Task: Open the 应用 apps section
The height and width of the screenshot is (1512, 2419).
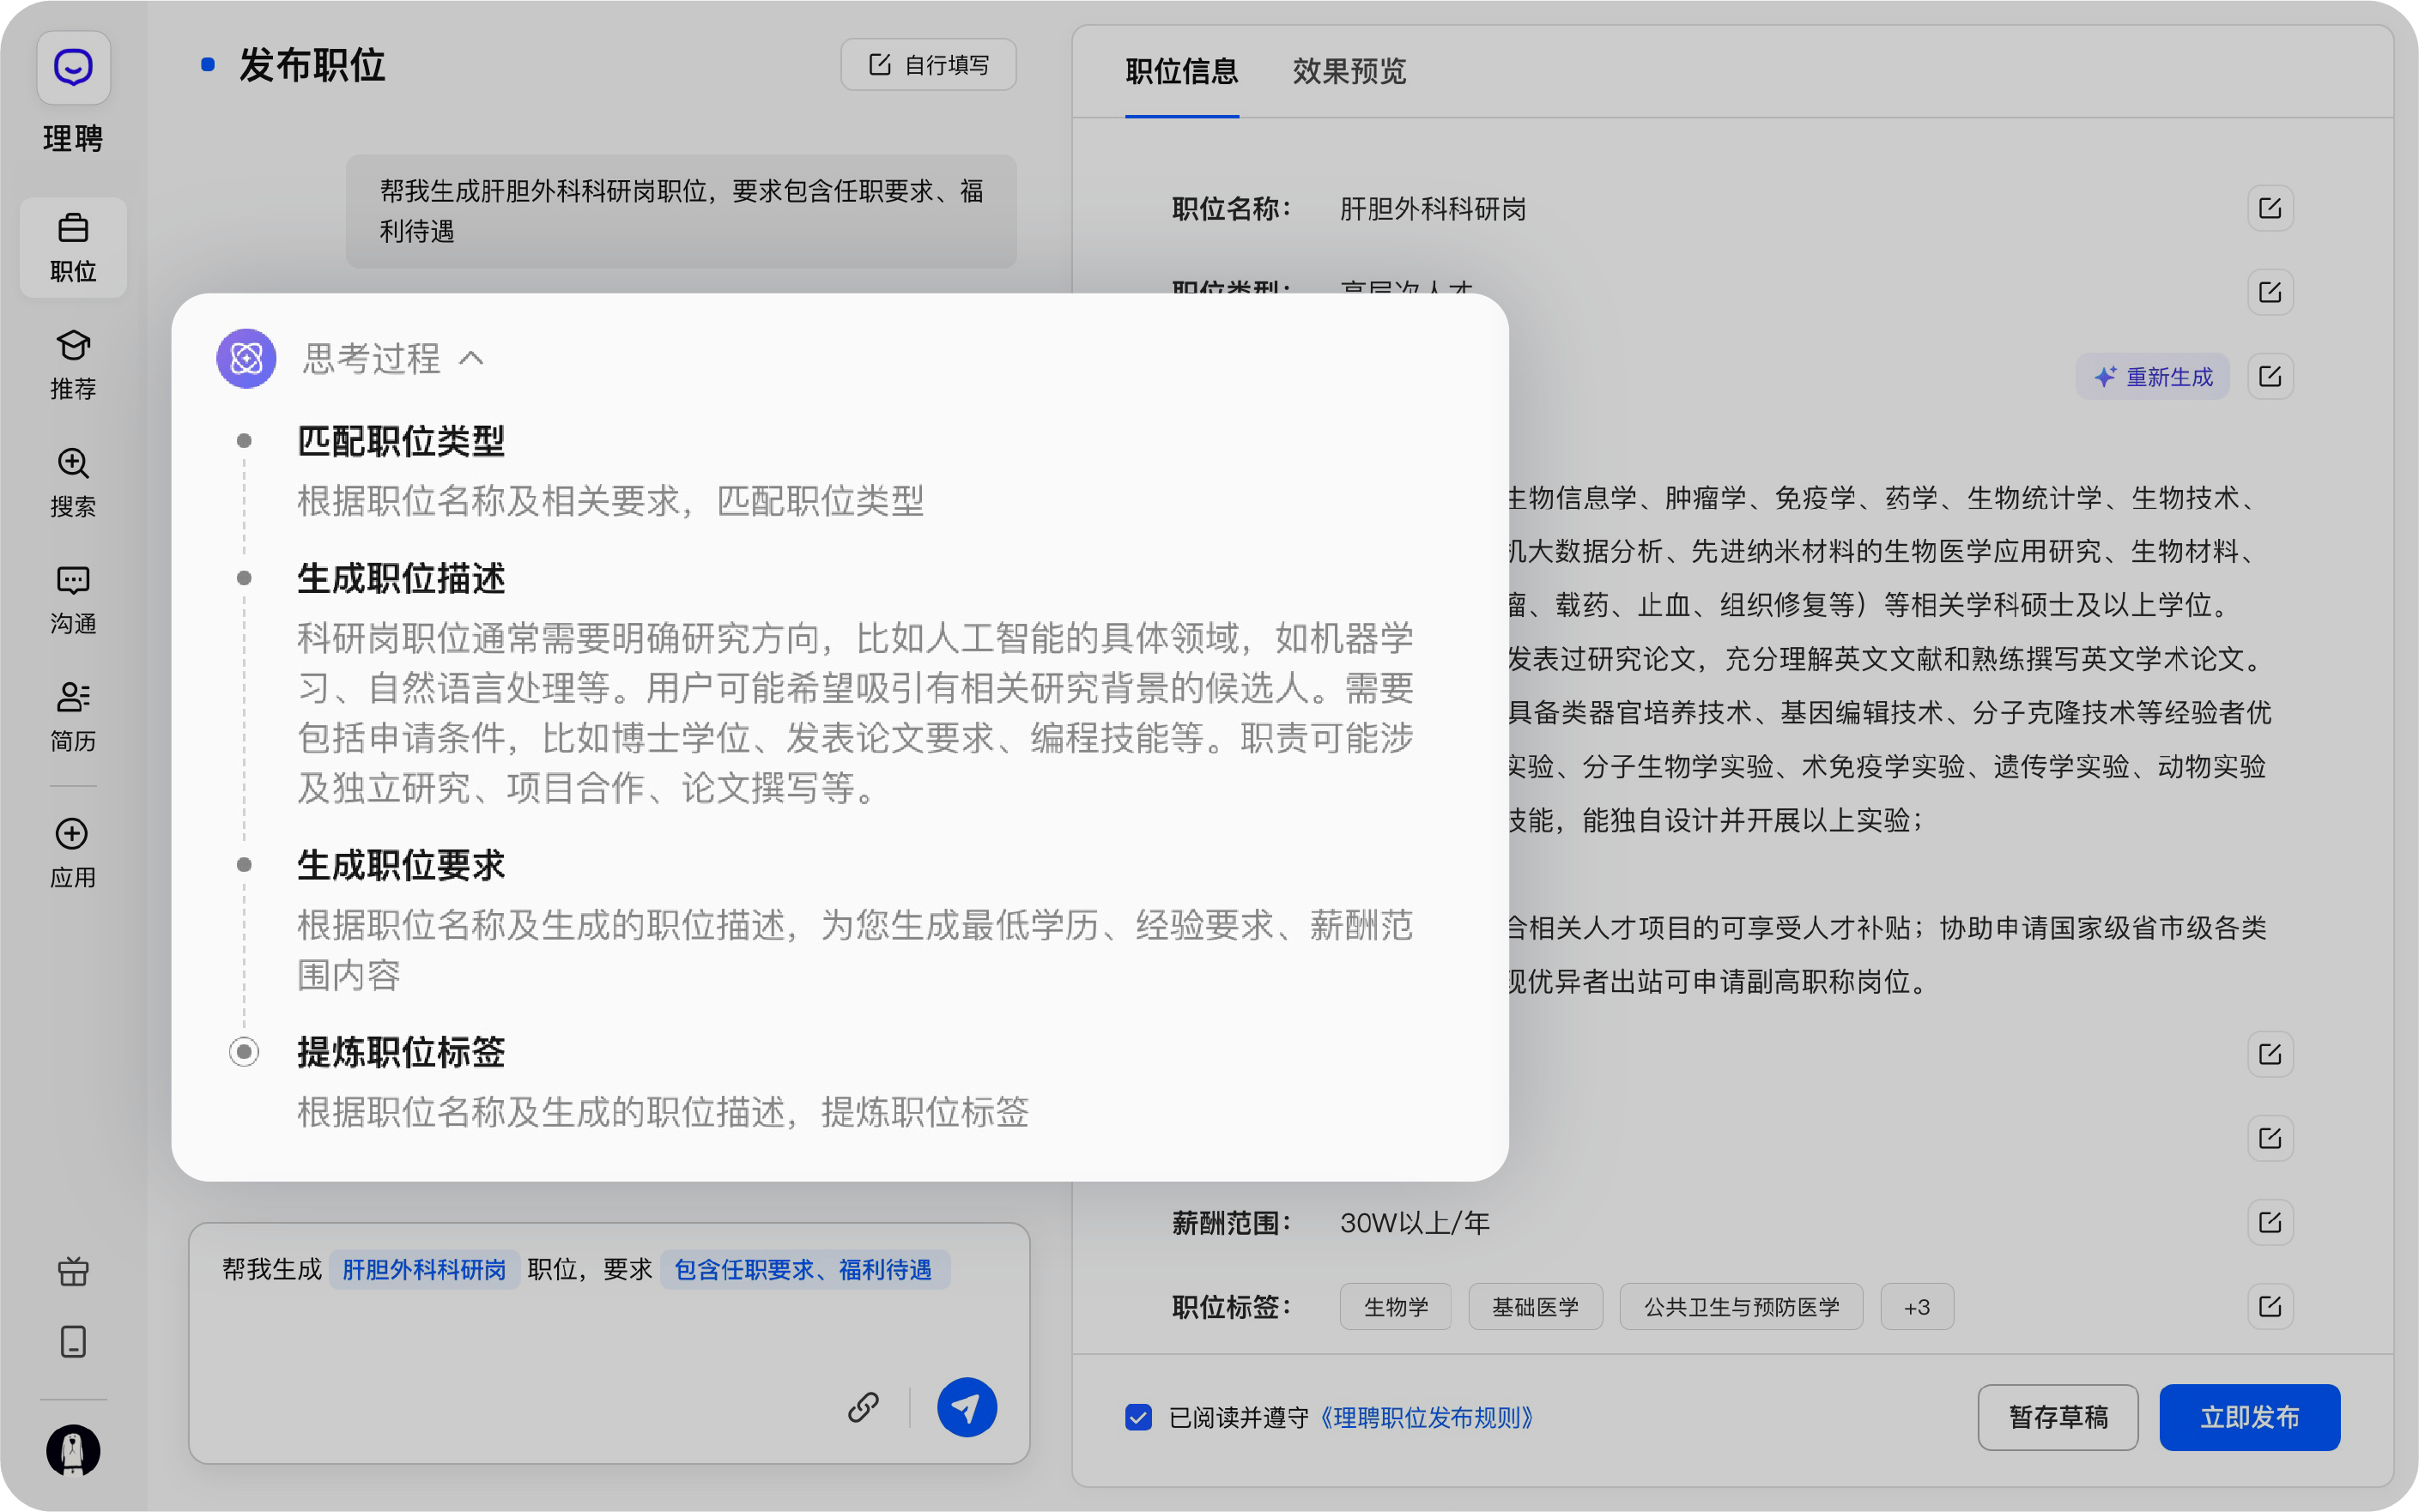Action: click(73, 853)
